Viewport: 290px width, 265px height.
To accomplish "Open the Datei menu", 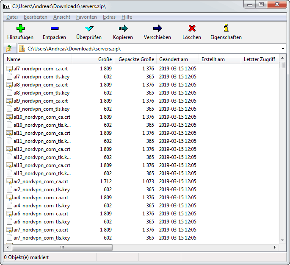I will pyautogui.click(x=12, y=17).
